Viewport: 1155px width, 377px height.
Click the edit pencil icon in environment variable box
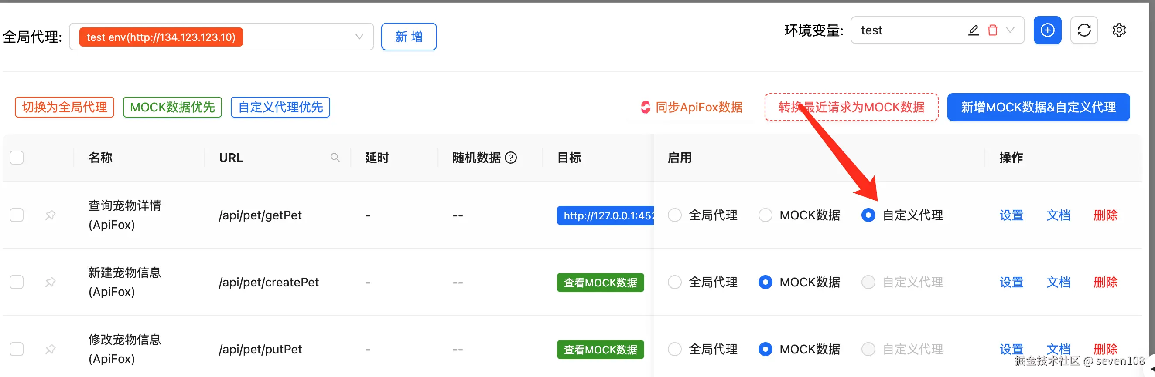[973, 30]
